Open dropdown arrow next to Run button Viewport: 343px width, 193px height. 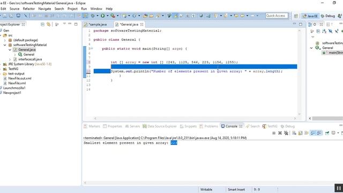[107, 16]
